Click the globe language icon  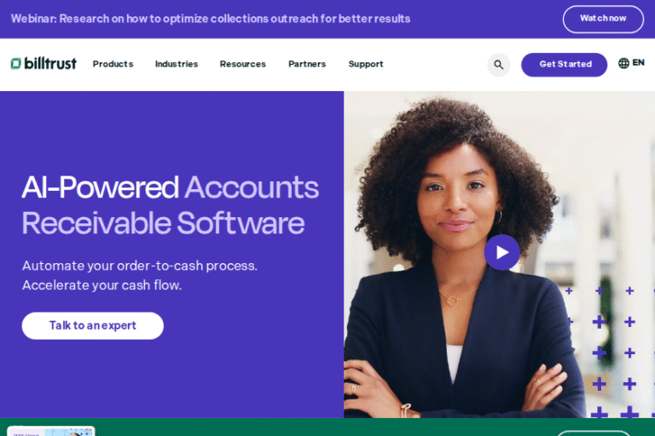click(x=623, y=63)
